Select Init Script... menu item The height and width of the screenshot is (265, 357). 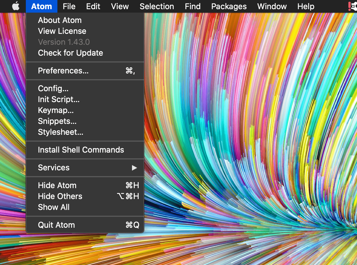(59, 100)
